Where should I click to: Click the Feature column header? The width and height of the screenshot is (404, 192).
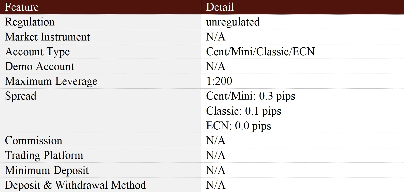[22, 7]
